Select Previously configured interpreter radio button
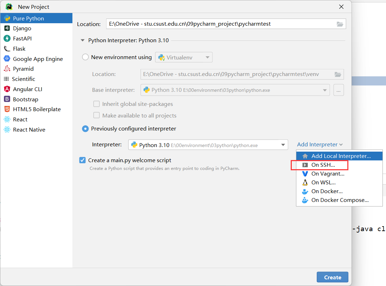This screenshot has height=286, width=386. click(85, 129)
